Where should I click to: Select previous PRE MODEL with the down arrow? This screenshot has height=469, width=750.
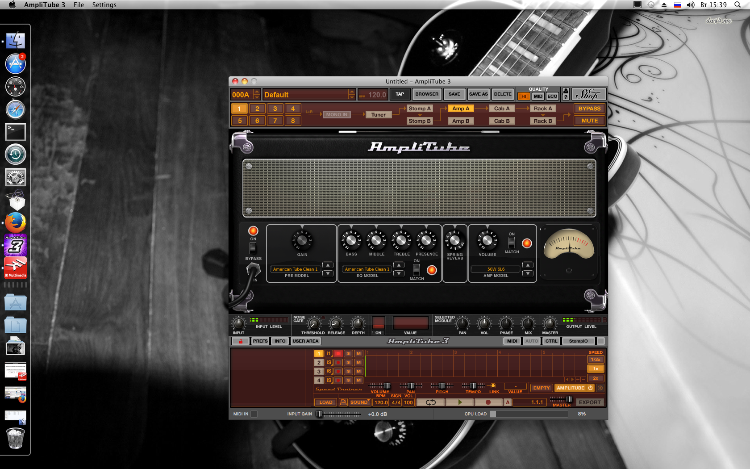point(328,273)
